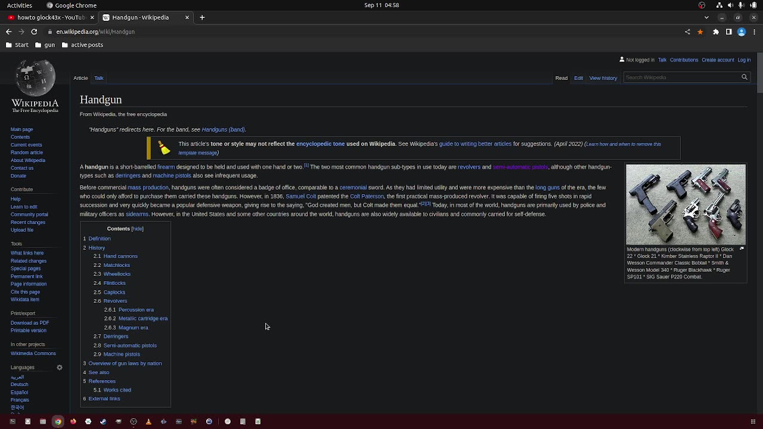Viewport: 763px width, 429px height.
Task: Close the Handgun - Wikipedia tab
Action: pos(187,17)
